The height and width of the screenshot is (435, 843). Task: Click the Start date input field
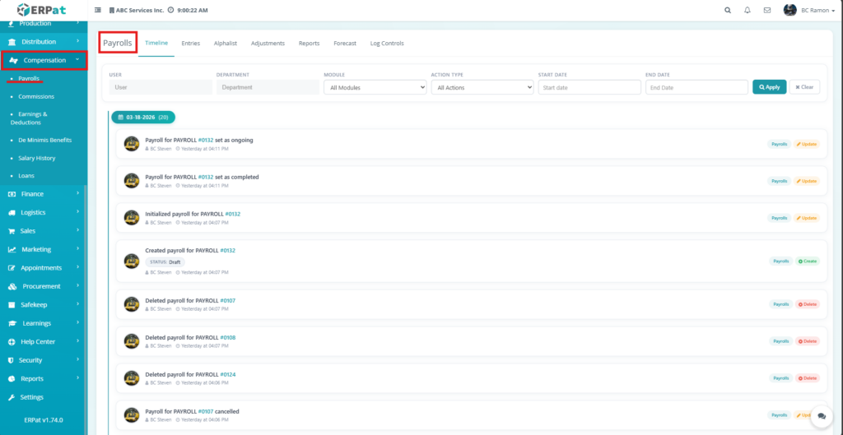point(589,87)
